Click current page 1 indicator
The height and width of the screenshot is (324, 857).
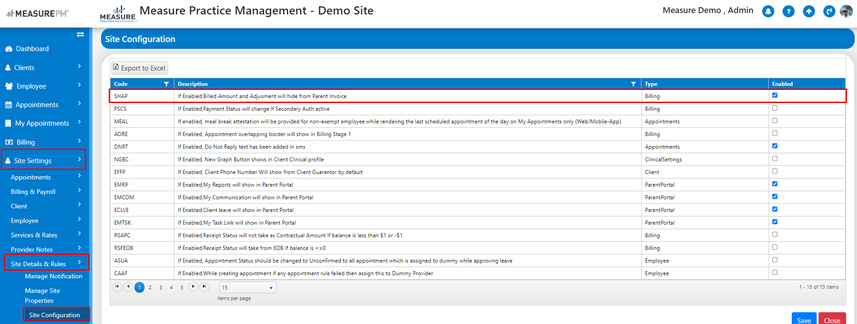140,287
